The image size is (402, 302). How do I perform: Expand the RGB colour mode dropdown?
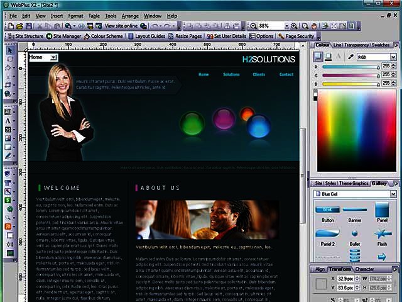point(393,57)
